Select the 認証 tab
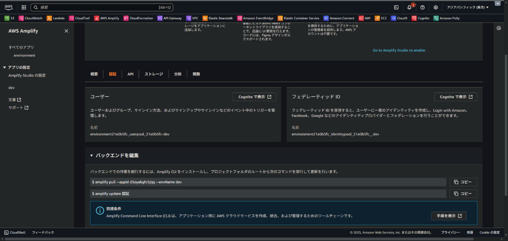The height and width of the screenshot is (241, 508). (113, 74)
